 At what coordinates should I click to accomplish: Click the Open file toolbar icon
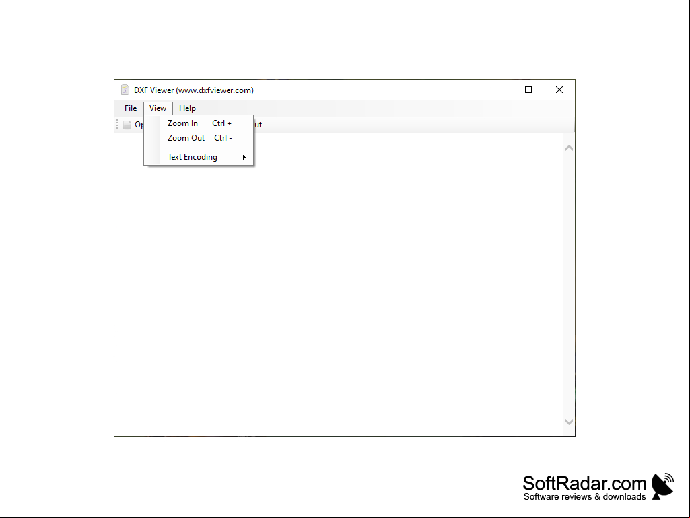127,125
